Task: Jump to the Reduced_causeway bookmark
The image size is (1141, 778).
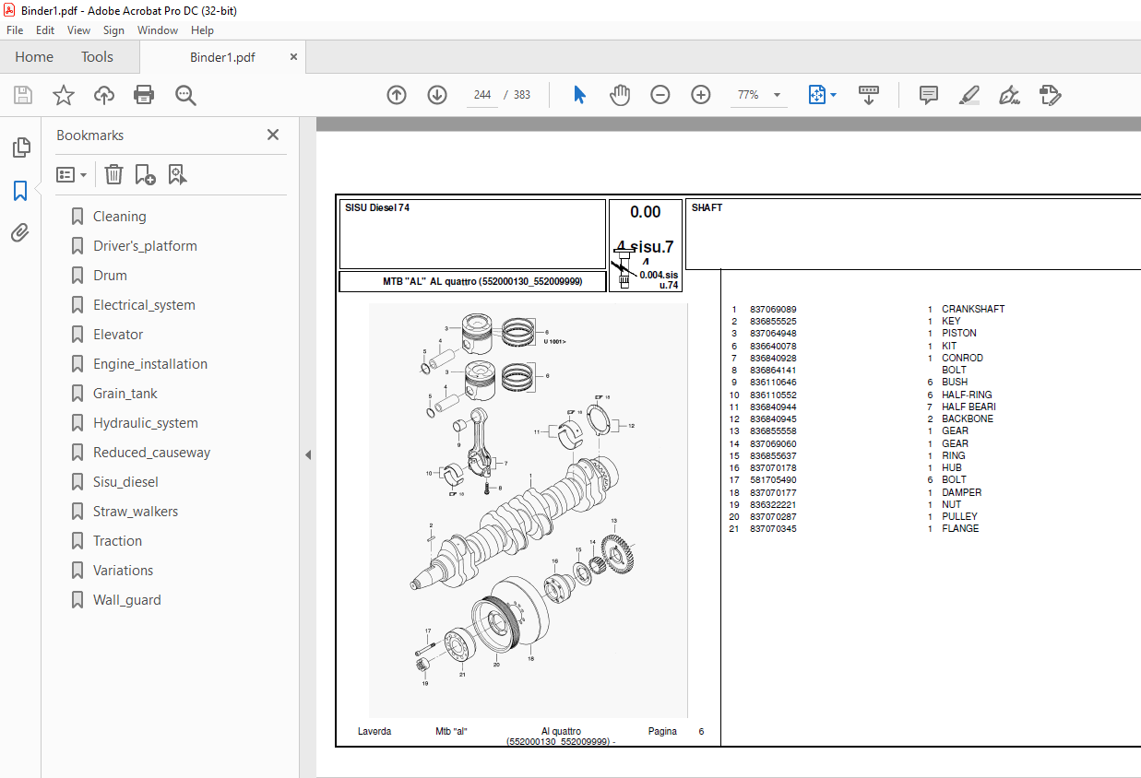Action: 151,453
